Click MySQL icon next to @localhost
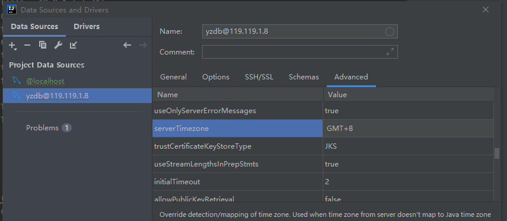 (17, 81)
